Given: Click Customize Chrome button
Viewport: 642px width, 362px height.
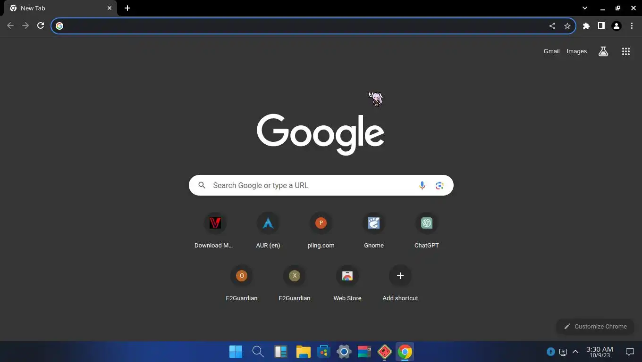Looking at the screenshot, I should coord(595,326).
